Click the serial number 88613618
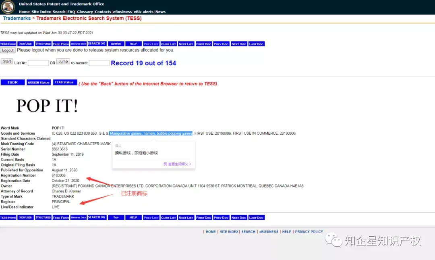Viewport: 435px width, 260px height. [x=60, y=149]
